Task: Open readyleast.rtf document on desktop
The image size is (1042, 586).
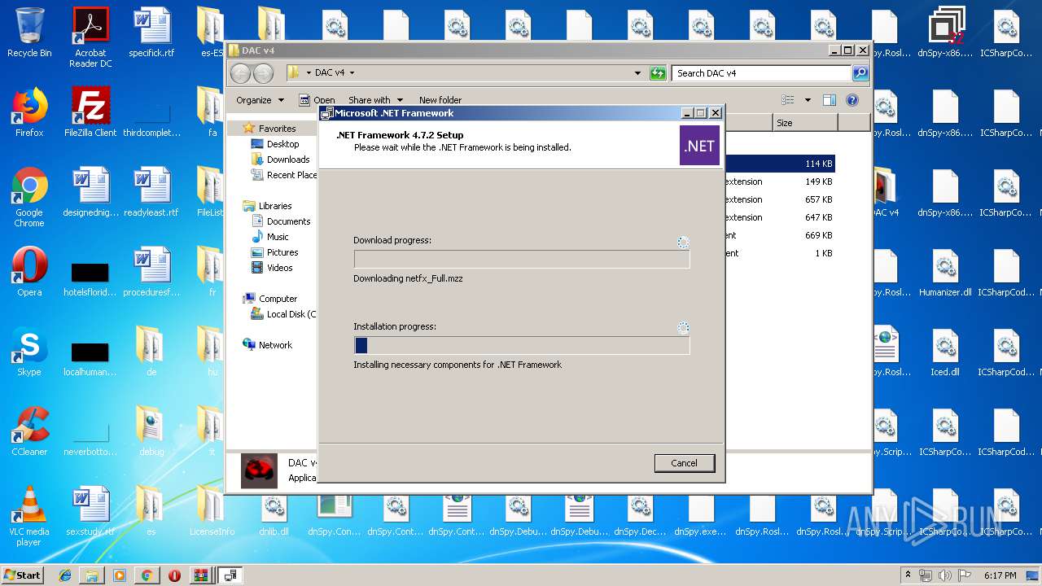Action: [151, 192]
